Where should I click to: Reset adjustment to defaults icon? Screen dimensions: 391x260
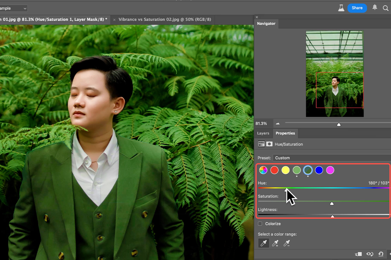tap(381, 254)
